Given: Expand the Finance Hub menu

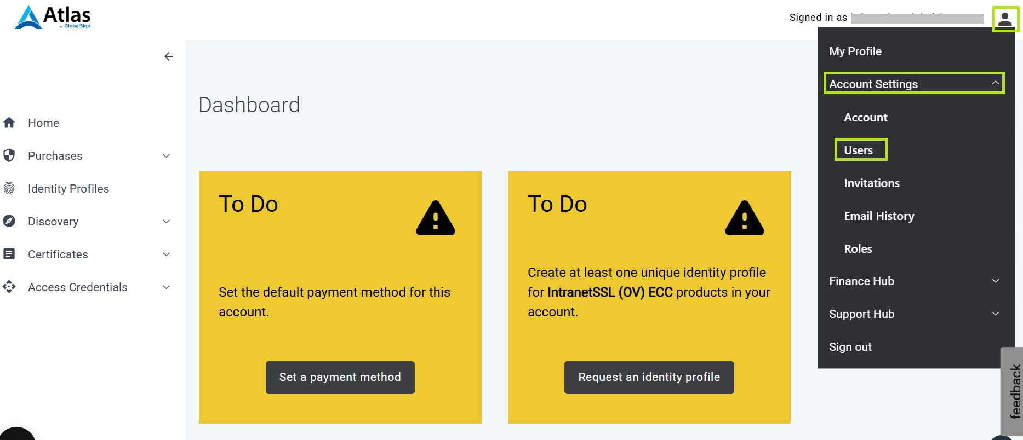Looking at the screenshot, I should [x=995, y=281].
